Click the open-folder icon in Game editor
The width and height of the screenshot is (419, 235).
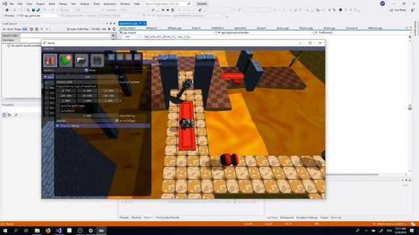tap(81, 60)
